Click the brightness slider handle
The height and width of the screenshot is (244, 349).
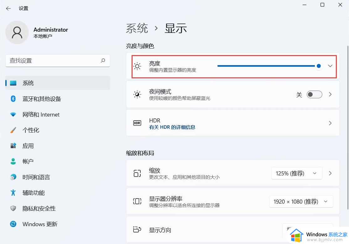[x=319, y=66]
